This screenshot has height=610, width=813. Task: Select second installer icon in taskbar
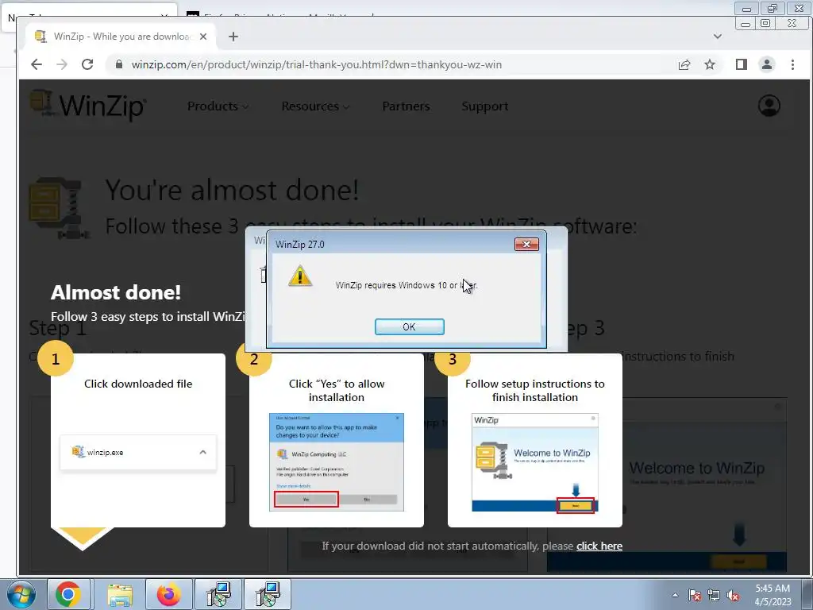[x=268, y=594]
